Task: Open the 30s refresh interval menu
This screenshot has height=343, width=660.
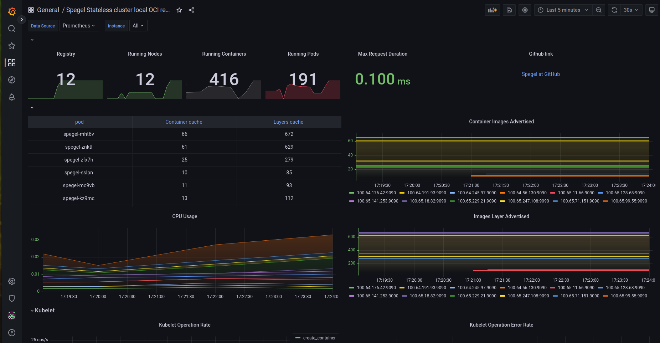Action: 631,10
